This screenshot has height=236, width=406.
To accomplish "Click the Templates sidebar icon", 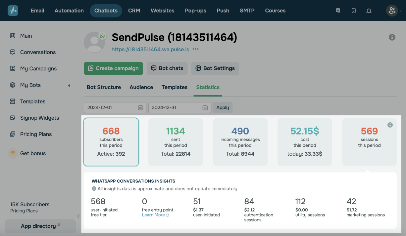I will point(13,101).
